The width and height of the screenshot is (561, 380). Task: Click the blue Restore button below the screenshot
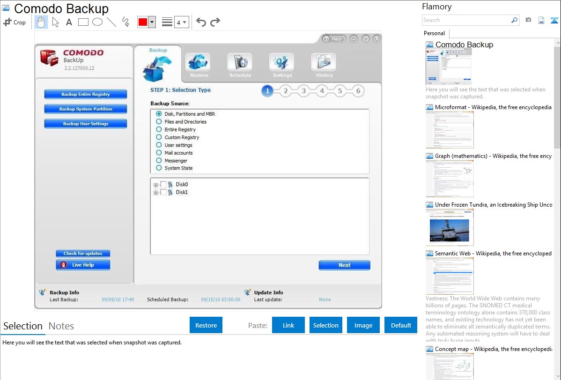pyautogui.click(x=206, y=325)
